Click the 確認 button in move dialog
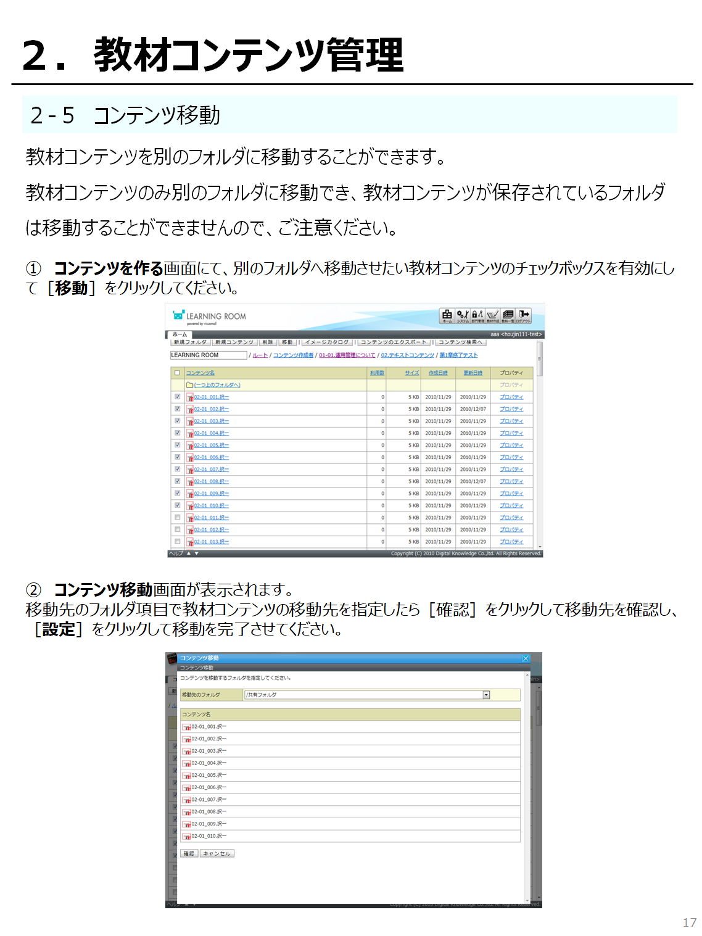The height and width of the screenshot is (936, 702). pyautogui.click(x=189, y=854)
